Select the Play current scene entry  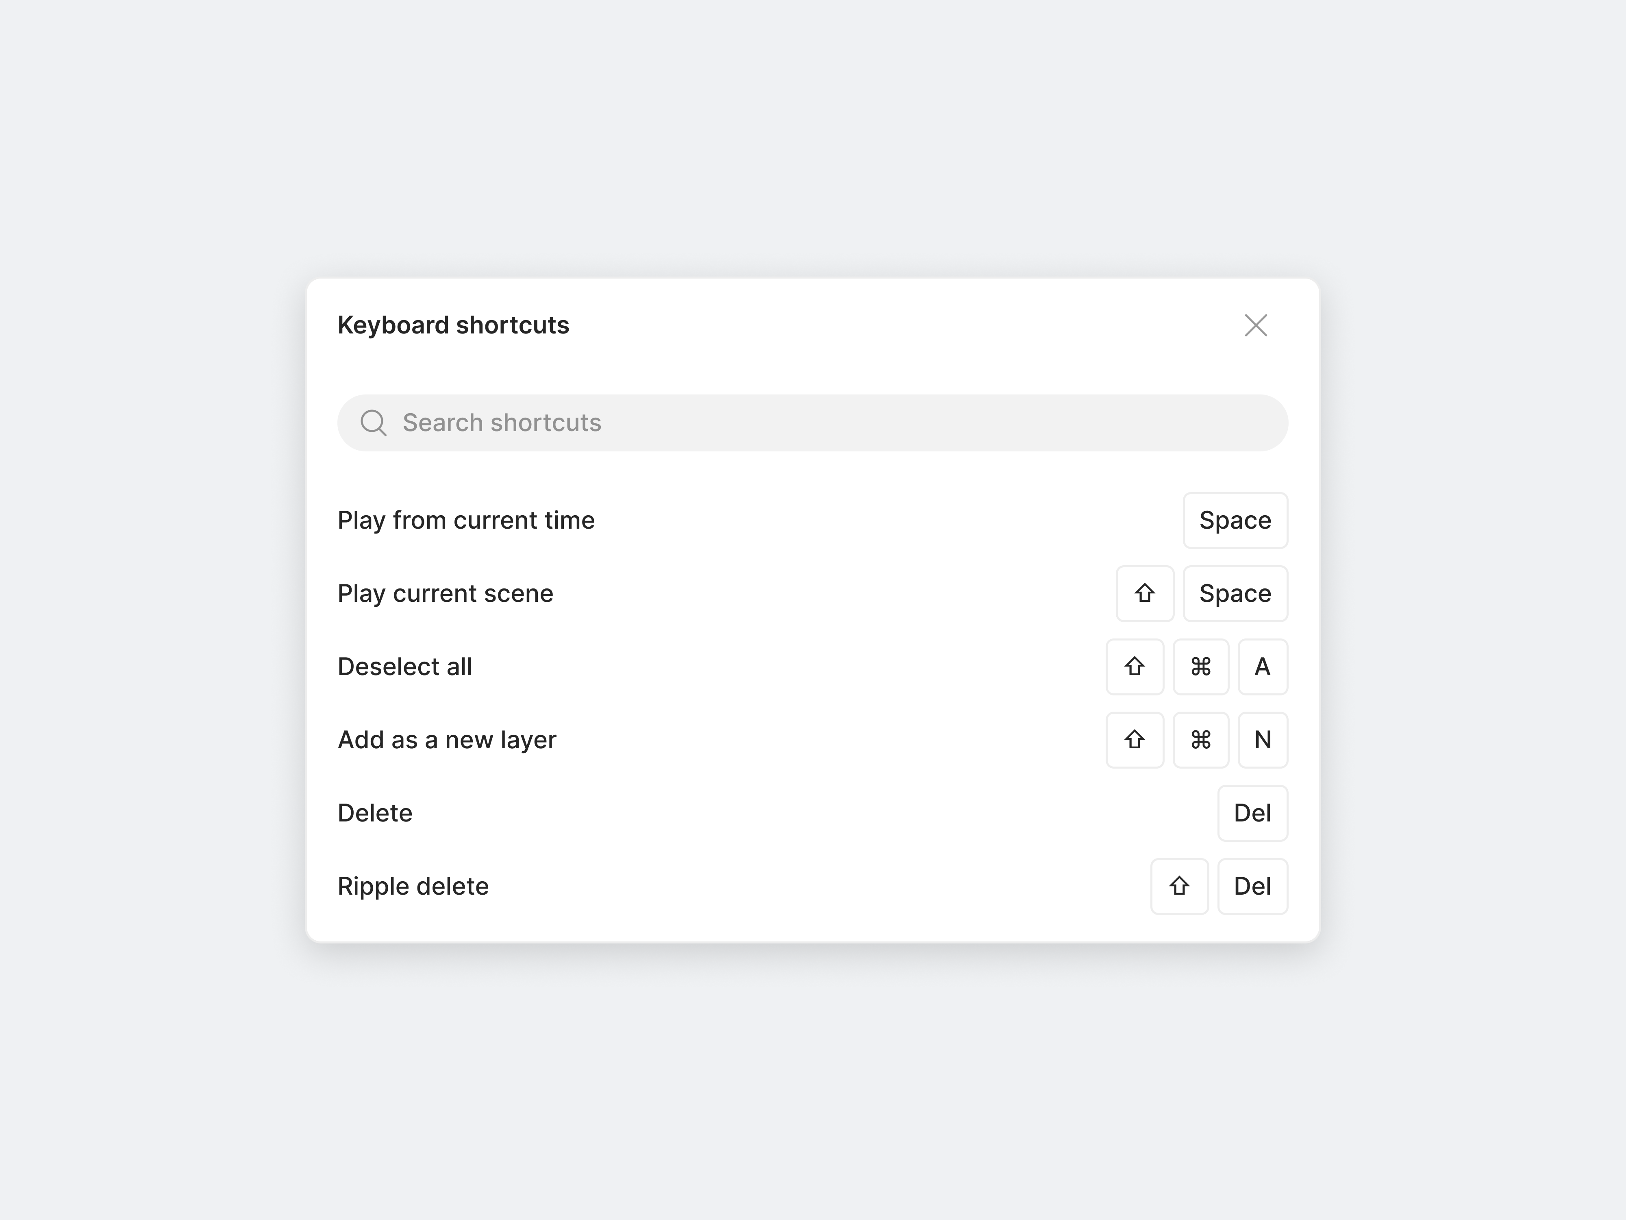[446, 593]
